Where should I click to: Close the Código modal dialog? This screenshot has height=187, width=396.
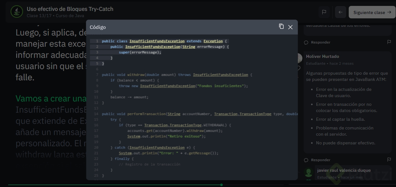point(290,27)
